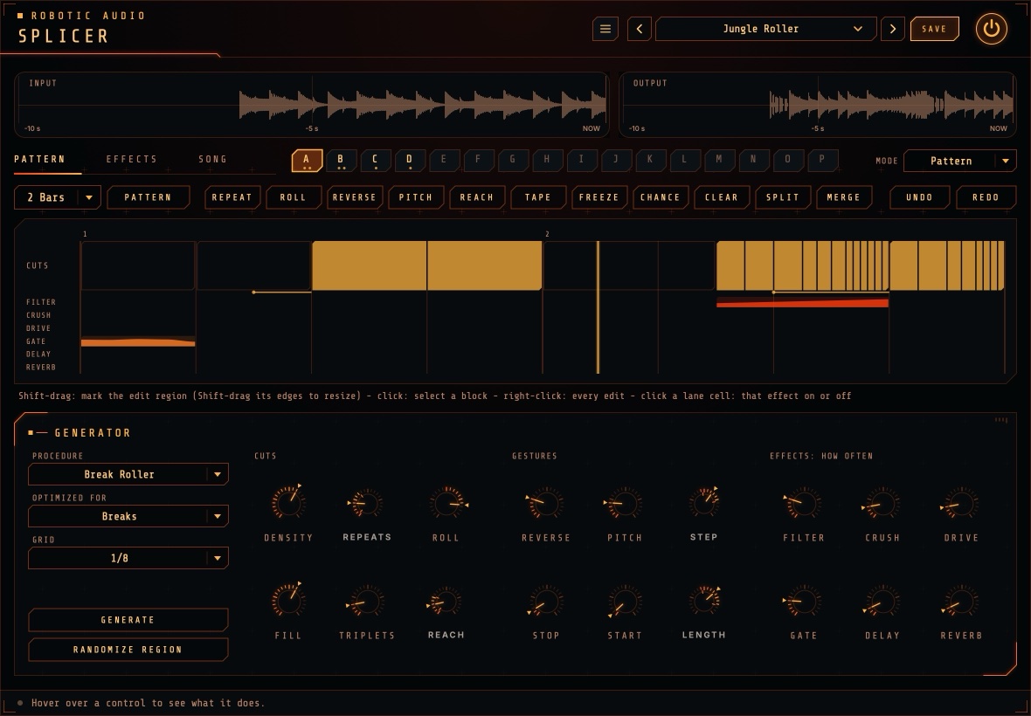Toggle the plugin power button
Viewport: 1031px width, 716px height.
point(991,29)
